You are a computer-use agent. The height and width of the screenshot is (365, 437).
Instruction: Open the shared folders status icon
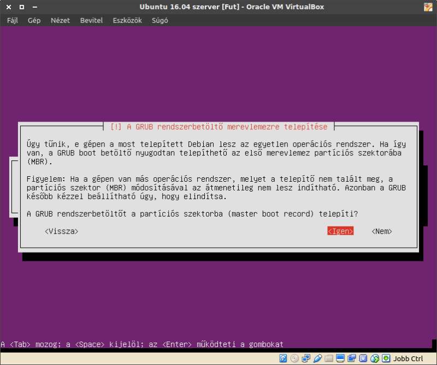[329, 358]
